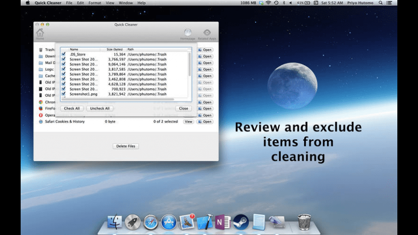Click the Related Apps eye icon
This screenshot has height=235, width=418.
coord(207,33)
